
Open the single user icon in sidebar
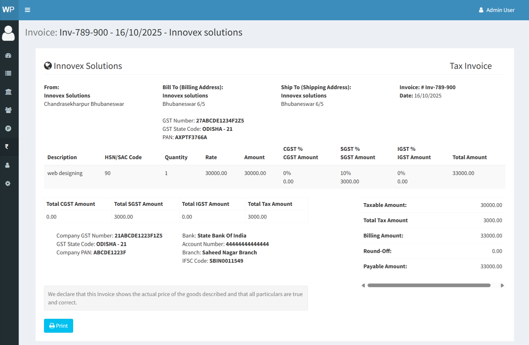click(x=7, y=165)
